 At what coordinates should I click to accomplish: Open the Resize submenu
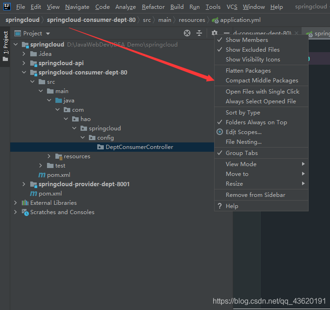click(x=261, y=184)
